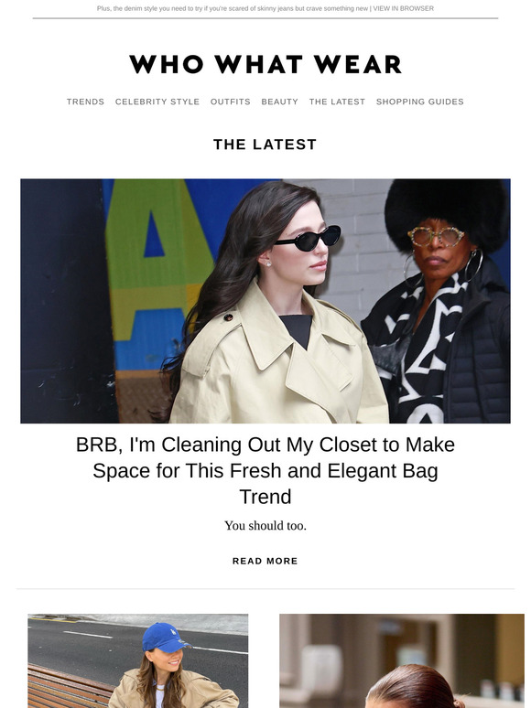Open the thumbnail with slicked-back auburn hair
531x708 pixels.
point(402,660)
